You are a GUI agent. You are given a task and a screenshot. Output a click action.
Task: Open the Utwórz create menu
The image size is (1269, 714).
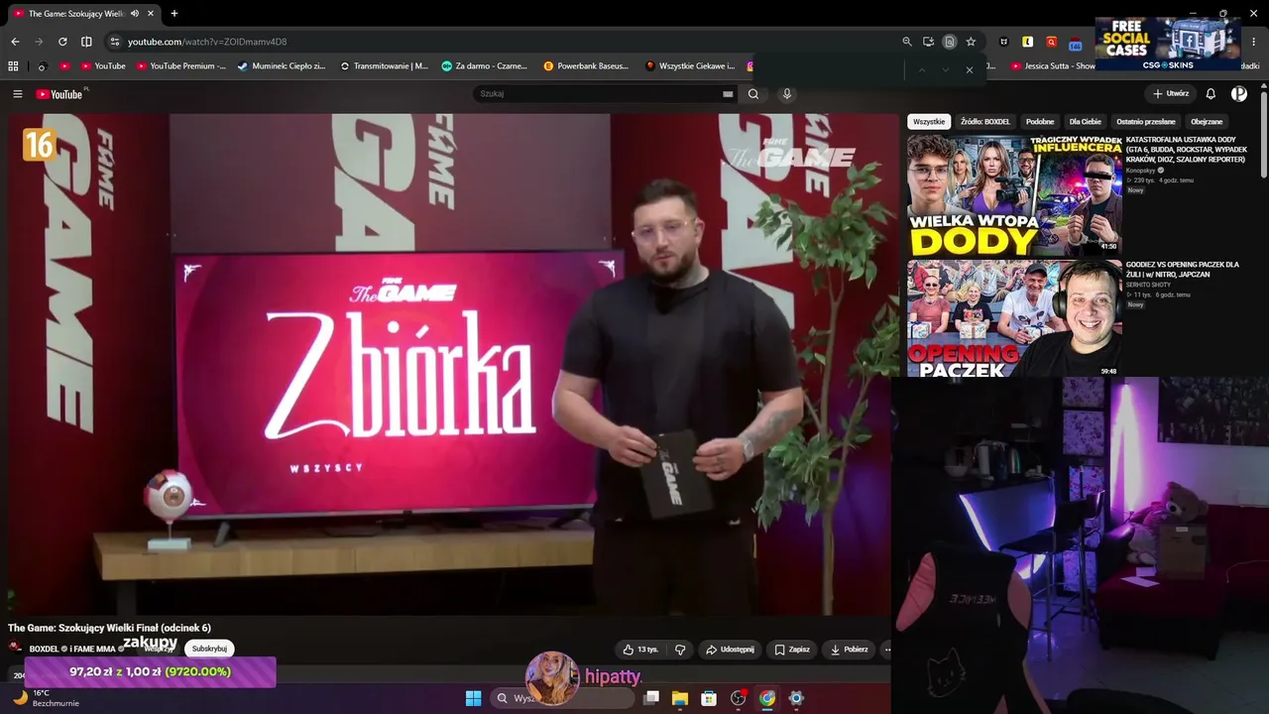click(x=1171, y=94)
